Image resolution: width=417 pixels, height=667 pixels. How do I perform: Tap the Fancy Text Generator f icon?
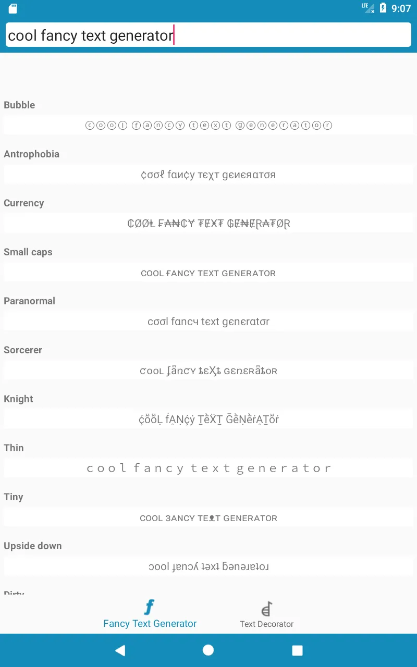click(150, 607)
